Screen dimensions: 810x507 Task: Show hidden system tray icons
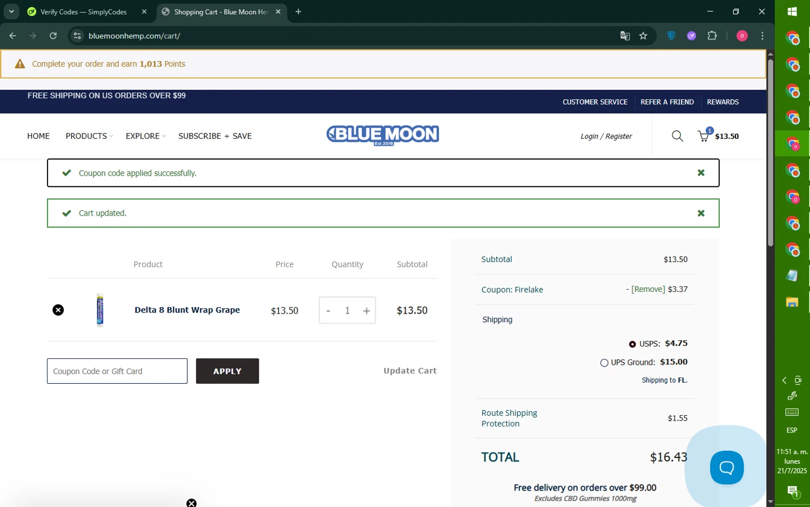click(x=785, y=381)
